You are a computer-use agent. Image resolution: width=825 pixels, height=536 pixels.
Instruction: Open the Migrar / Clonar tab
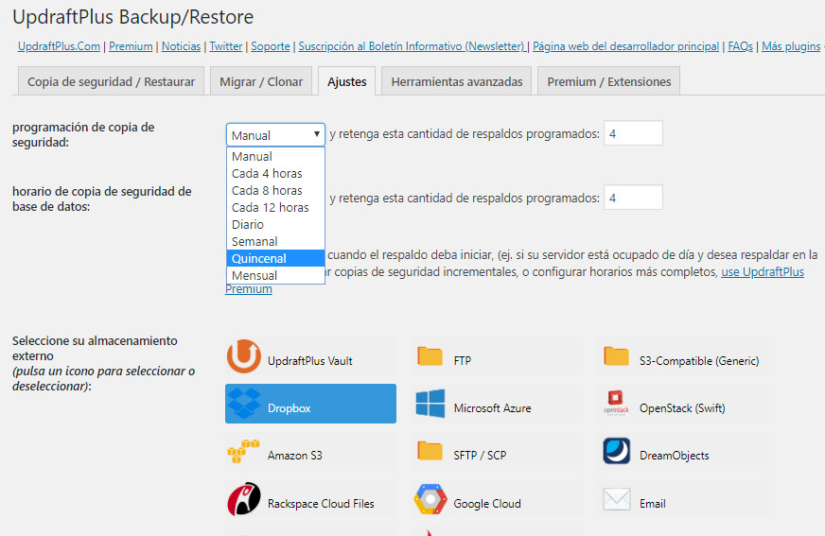pos(261,81)
